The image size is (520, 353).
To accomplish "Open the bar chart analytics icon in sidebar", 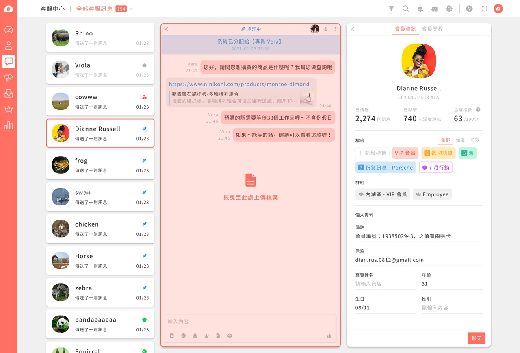I will pos(9,125).
